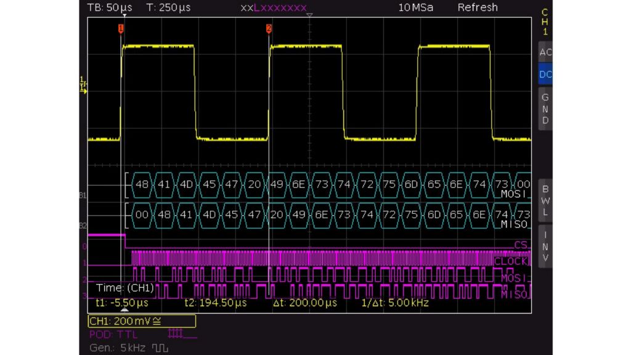Select the white time reference triangle at top left
The image size is (631, 355).
(x=124, y=15)
